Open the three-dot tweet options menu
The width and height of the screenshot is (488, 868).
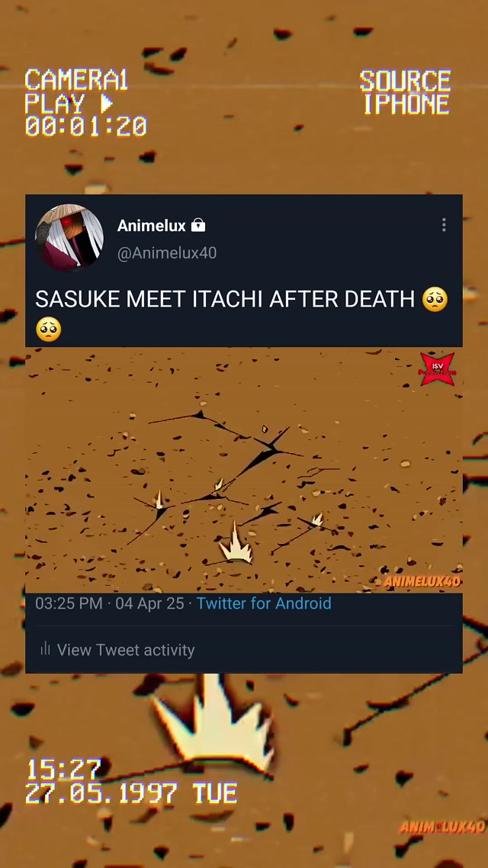(444, 225)
